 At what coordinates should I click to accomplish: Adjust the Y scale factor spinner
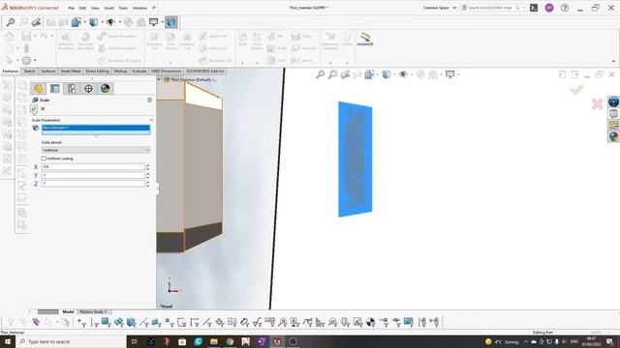(148, 175)
